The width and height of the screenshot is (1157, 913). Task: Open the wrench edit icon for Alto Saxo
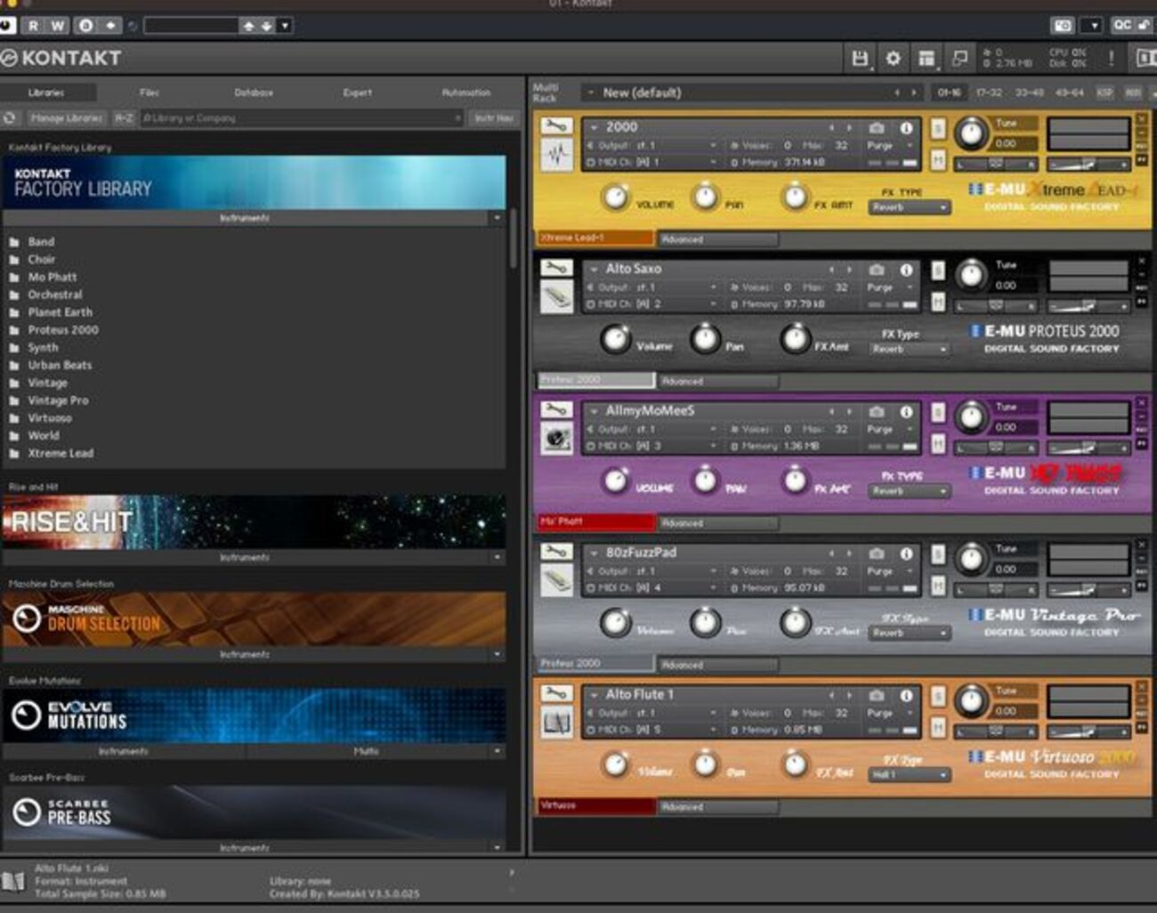click(x=556, y=267)
